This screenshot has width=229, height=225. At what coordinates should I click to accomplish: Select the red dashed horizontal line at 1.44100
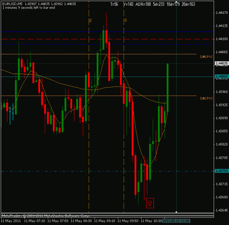(x=107, y=39)
